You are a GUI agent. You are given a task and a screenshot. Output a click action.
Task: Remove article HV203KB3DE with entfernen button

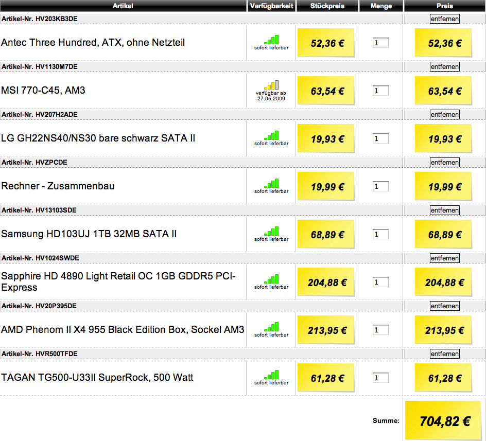pos(445,19)
